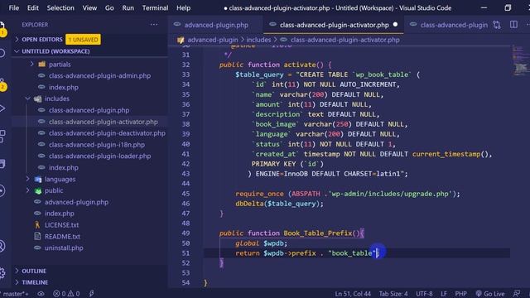Open advanced-plugin.php in explorer tree
Screen dimensions: 530x298
point(76,202)
